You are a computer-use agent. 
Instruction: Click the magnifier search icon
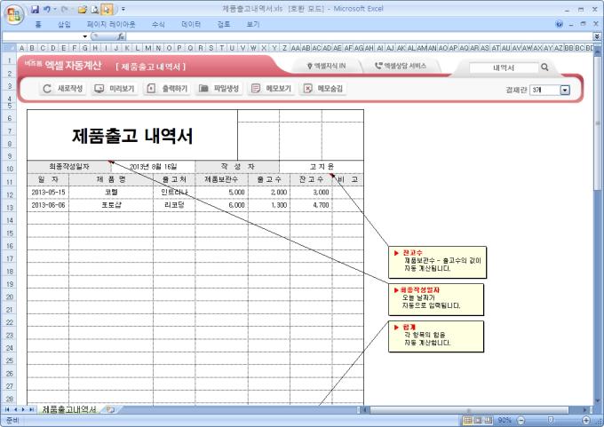pyautogui.click(x=544, y=67)
